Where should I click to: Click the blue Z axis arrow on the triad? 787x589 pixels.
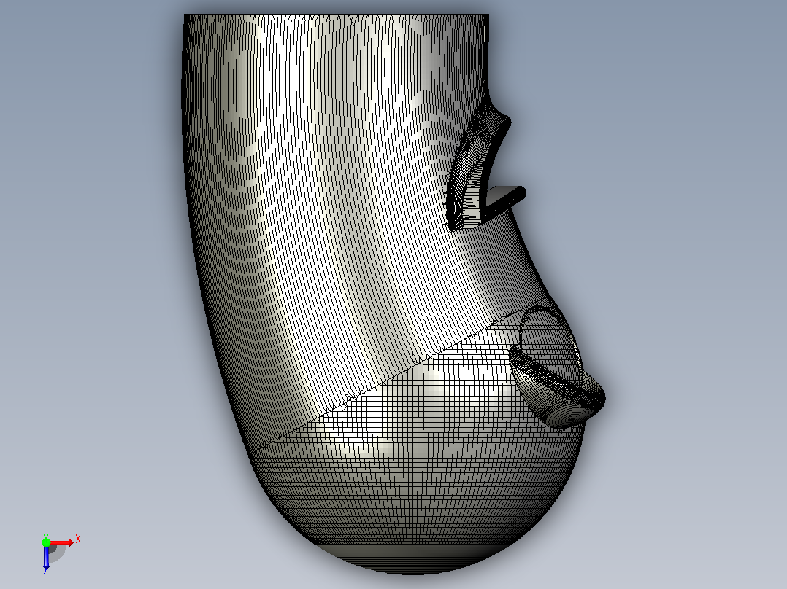46,557
